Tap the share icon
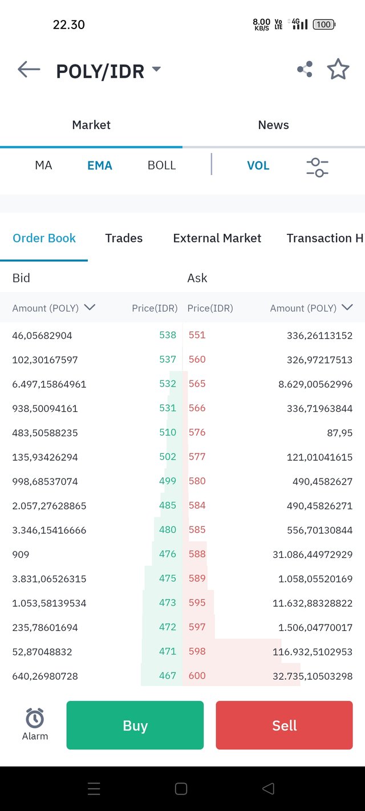The width and height of the screenshot is (365, 811). pos(305,70)
